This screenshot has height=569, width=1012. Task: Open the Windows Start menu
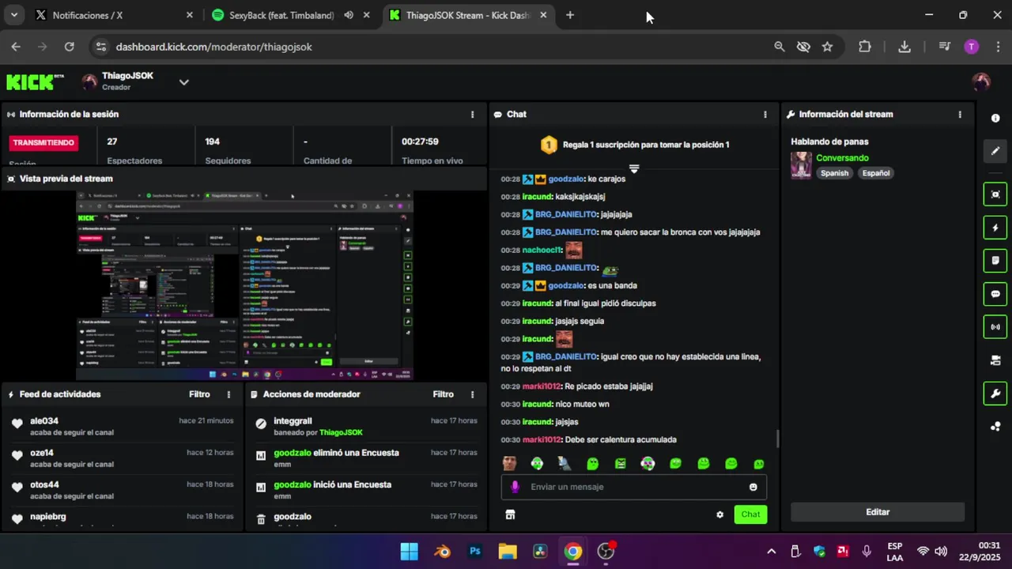tap(409, 551)
